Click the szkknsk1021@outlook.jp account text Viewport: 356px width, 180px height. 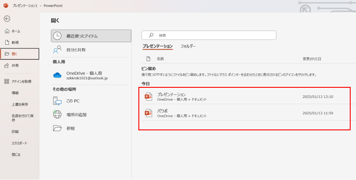point(87,78)
